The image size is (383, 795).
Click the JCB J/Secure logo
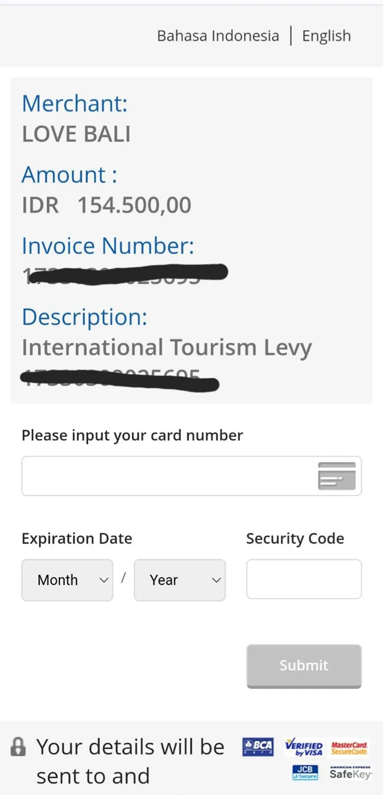coord(305,773)
